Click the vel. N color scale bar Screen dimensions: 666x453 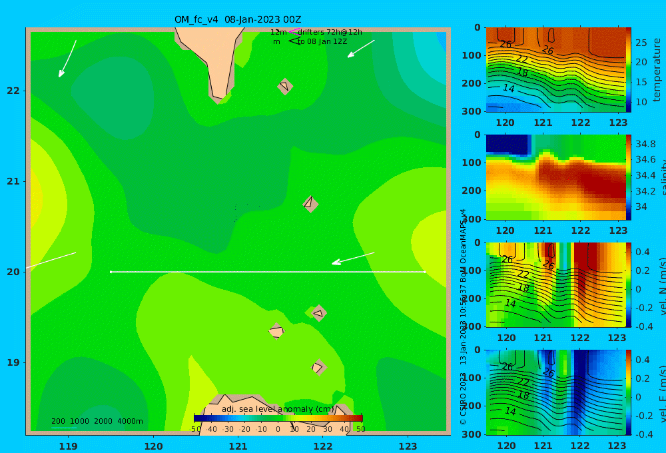click(x=629, y=284)
